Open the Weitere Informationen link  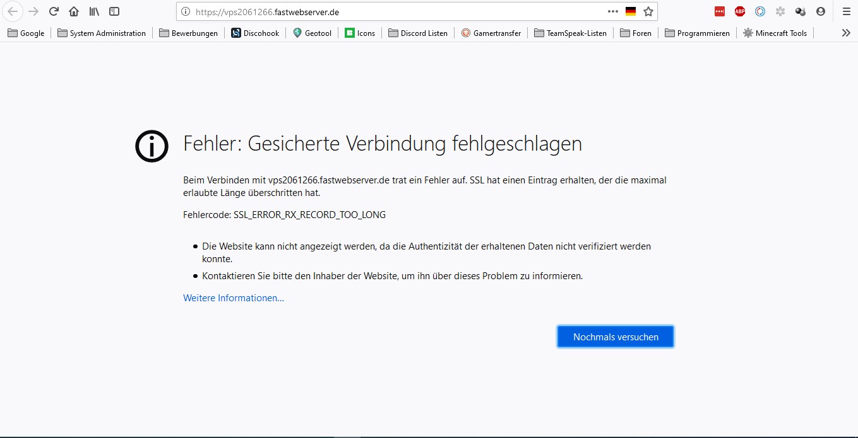click(233, 298)
